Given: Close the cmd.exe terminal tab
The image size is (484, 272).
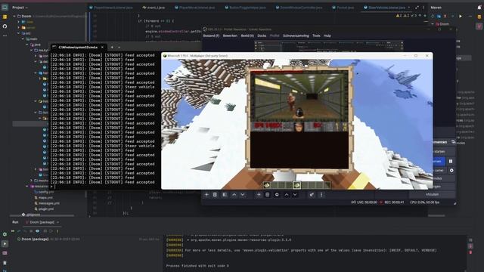Looking at the screenshot, I should pos(102,47).
